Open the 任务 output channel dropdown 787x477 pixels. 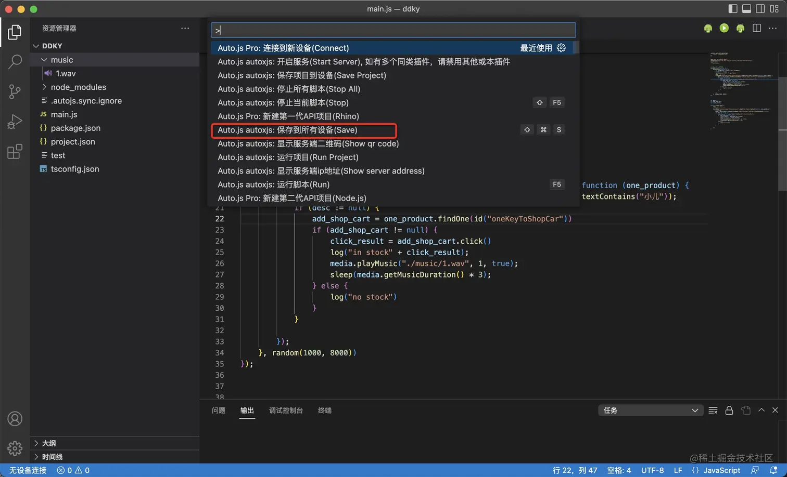651,410
